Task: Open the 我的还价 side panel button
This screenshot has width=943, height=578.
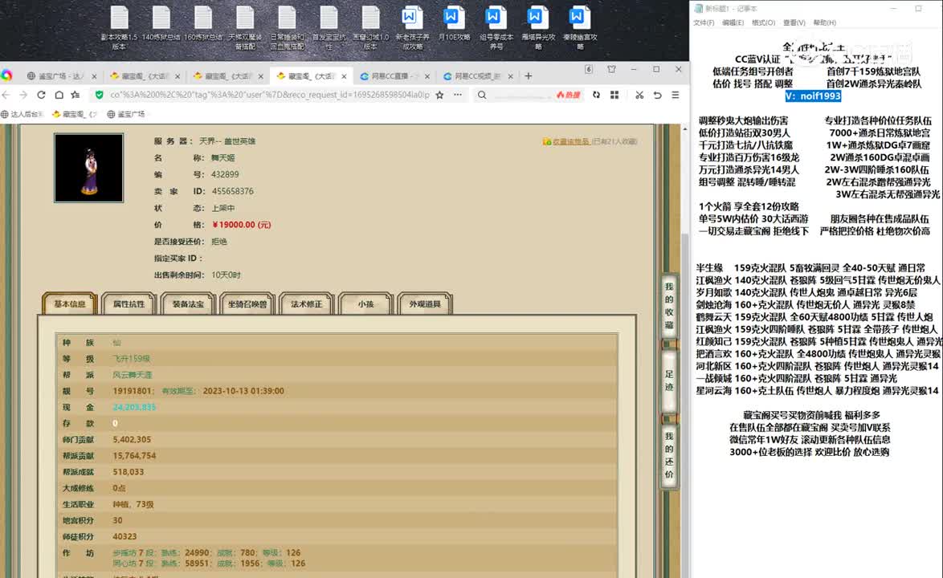Action: pos(669,455)
